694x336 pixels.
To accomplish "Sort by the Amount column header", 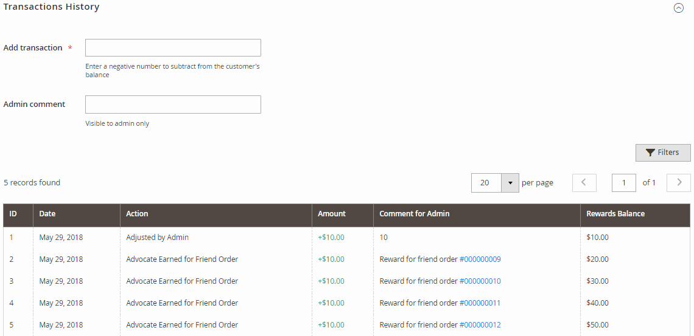I will click(343, 215).
